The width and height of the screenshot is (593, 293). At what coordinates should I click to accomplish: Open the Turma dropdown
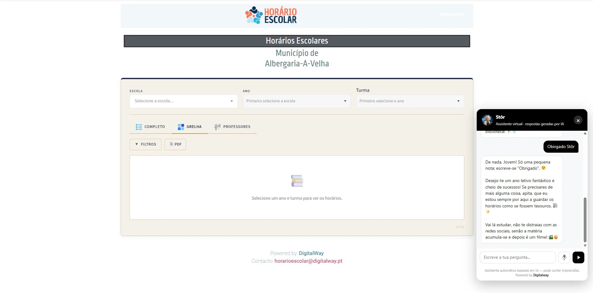[410, 101]
